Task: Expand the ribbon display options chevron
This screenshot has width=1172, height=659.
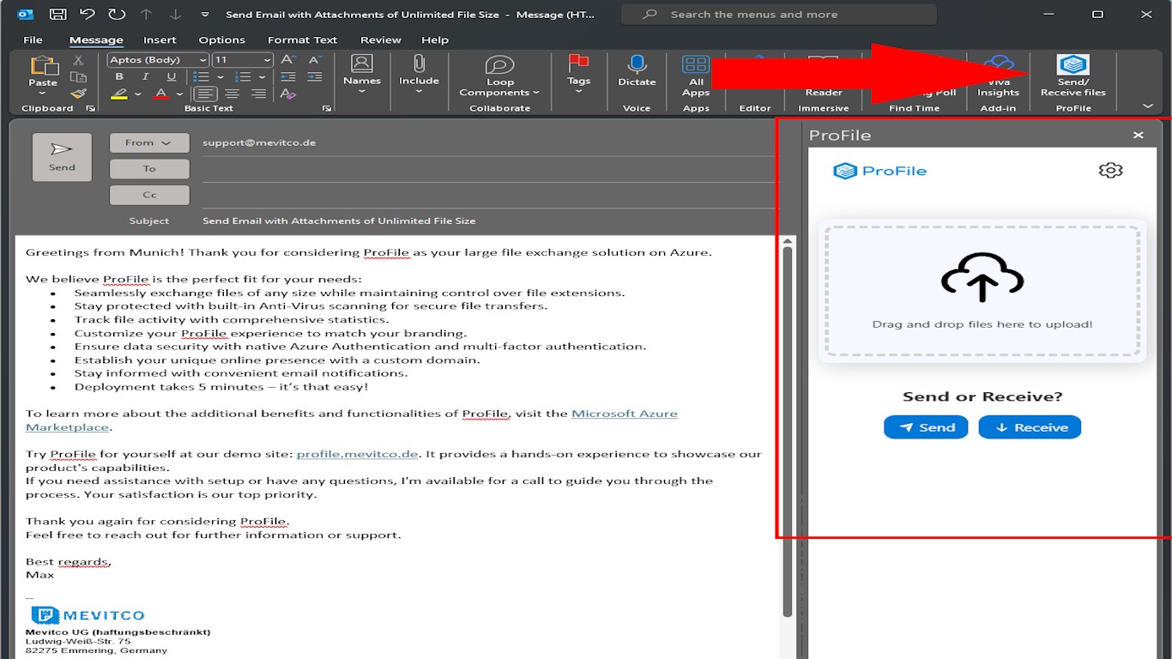Action: coord(1148,106)
